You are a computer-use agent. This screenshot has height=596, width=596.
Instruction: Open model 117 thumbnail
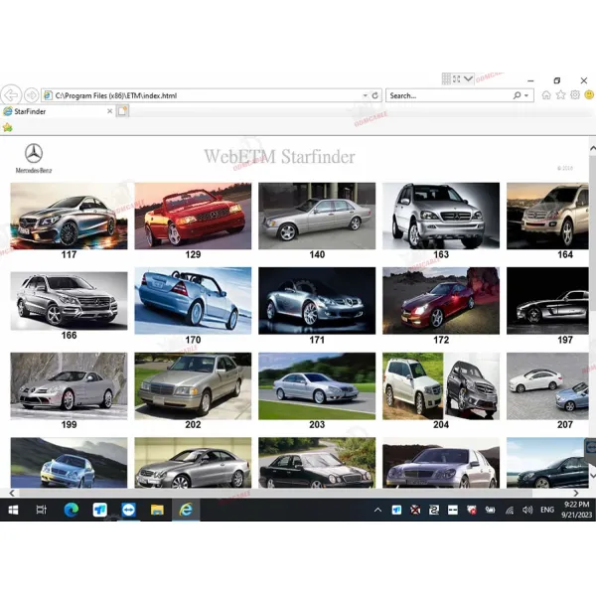point(69,216)
